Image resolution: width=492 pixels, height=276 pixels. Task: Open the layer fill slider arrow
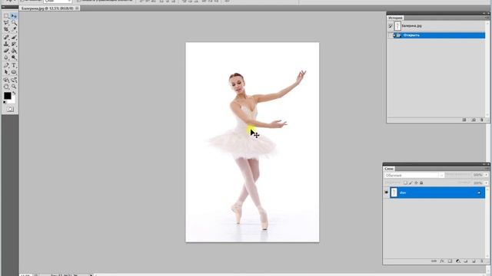[x=487, y=182]
